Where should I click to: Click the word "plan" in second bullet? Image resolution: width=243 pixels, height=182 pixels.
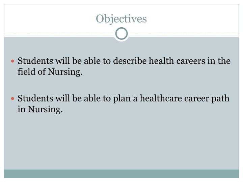[122, 99]
